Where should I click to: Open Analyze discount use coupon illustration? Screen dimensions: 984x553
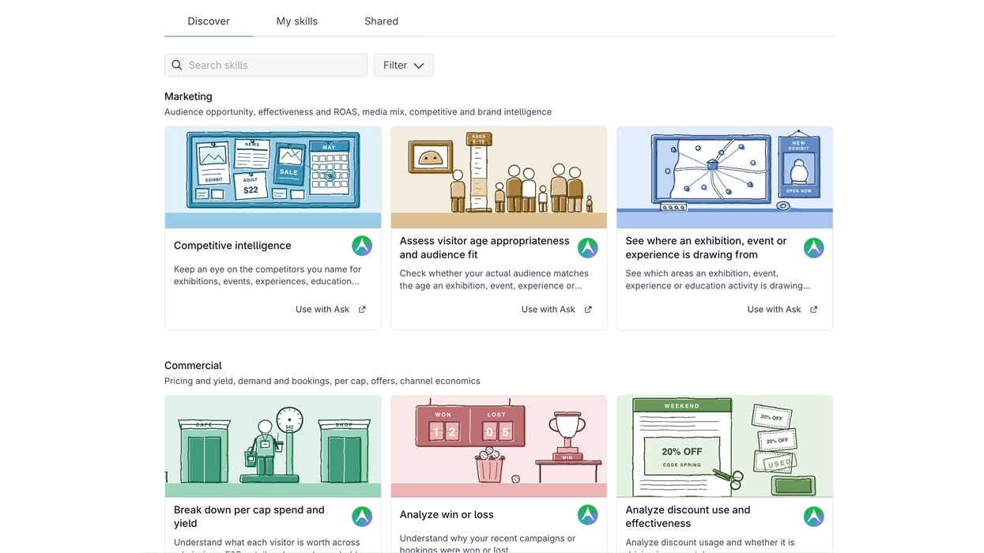[725, 446]
